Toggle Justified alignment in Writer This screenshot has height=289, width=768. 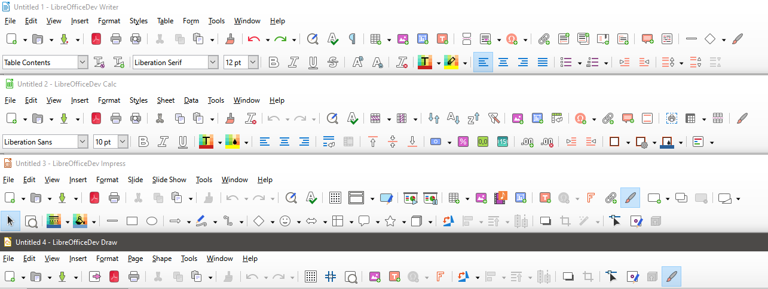click(x=543, y=62)
